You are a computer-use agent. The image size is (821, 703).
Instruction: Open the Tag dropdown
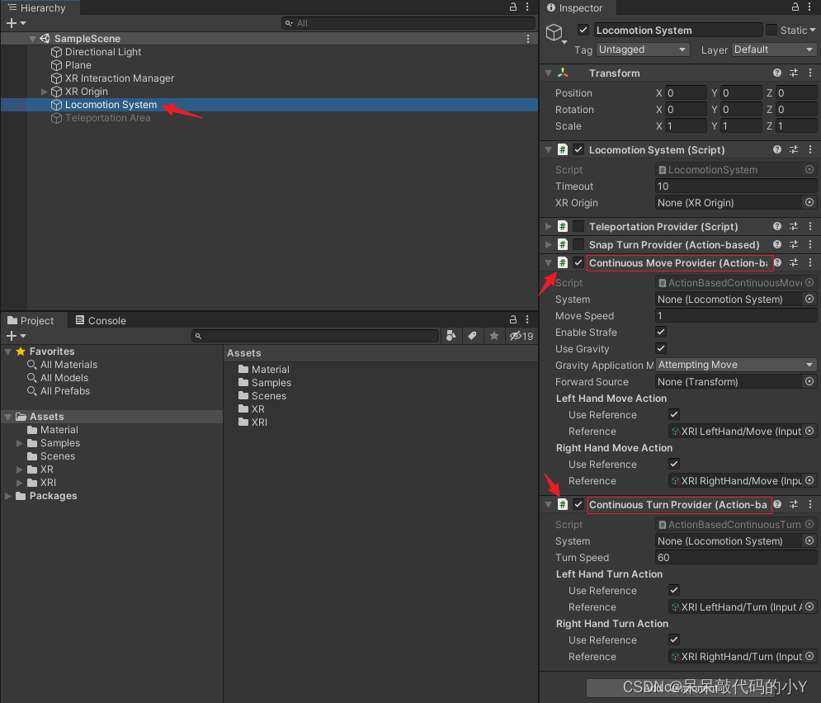pos(643,50)
